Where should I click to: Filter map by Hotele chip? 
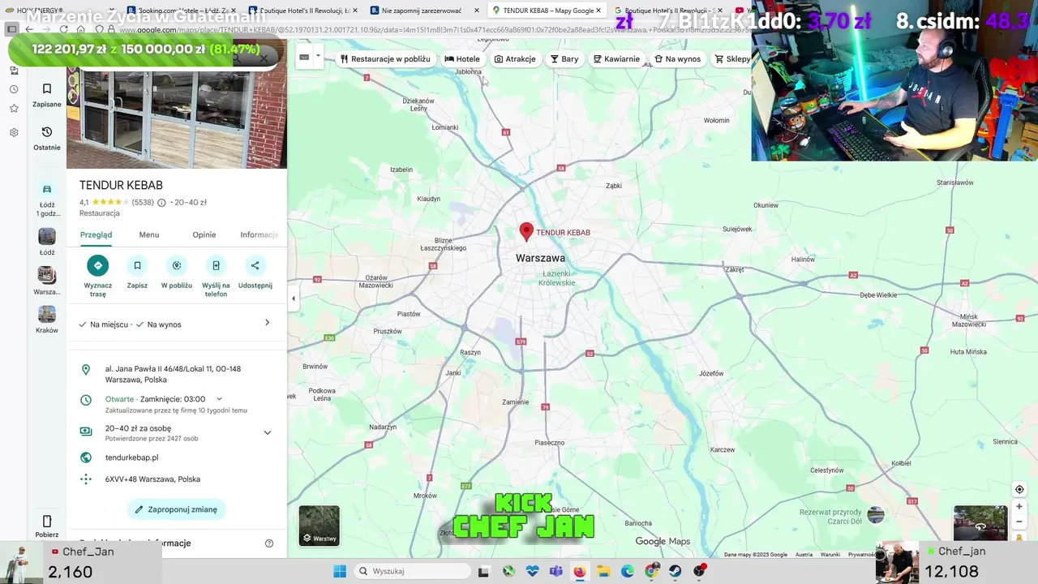coord(462,59)
